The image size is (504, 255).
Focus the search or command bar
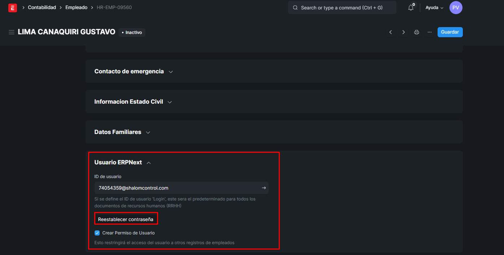(342, 8)
